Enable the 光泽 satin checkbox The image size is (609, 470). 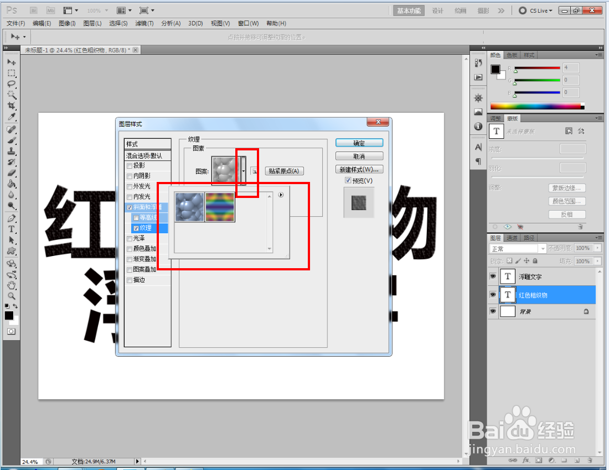[130, 238]
